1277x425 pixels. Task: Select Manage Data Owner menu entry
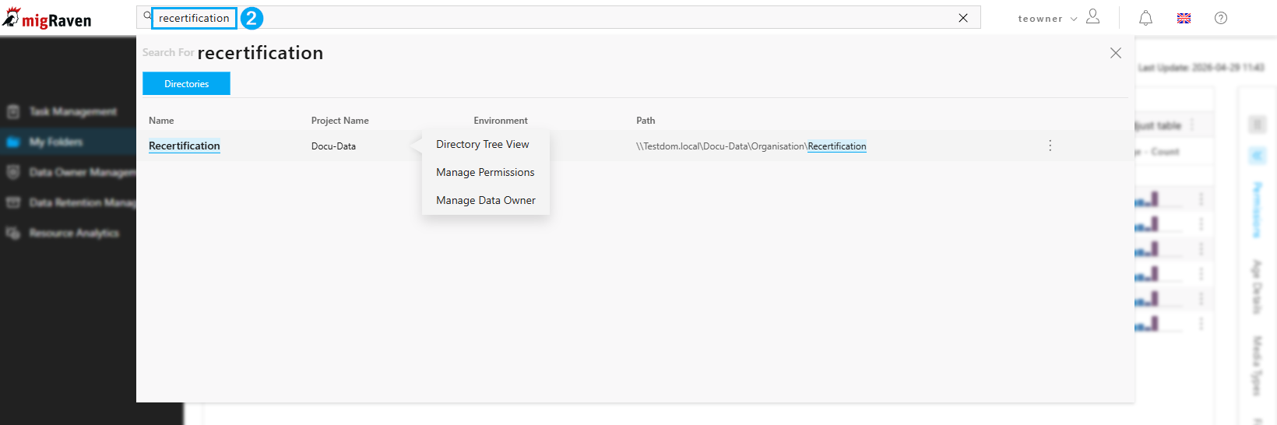(486, 200)
